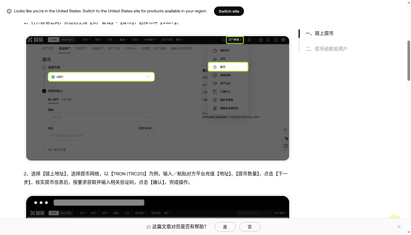Switch to the 账户结单 tab in the tutorial screenshot
Screen dimensions: 411x235
[x=160, y=48]
